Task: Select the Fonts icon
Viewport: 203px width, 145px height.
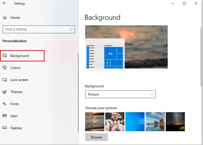Action: (5, 104)
